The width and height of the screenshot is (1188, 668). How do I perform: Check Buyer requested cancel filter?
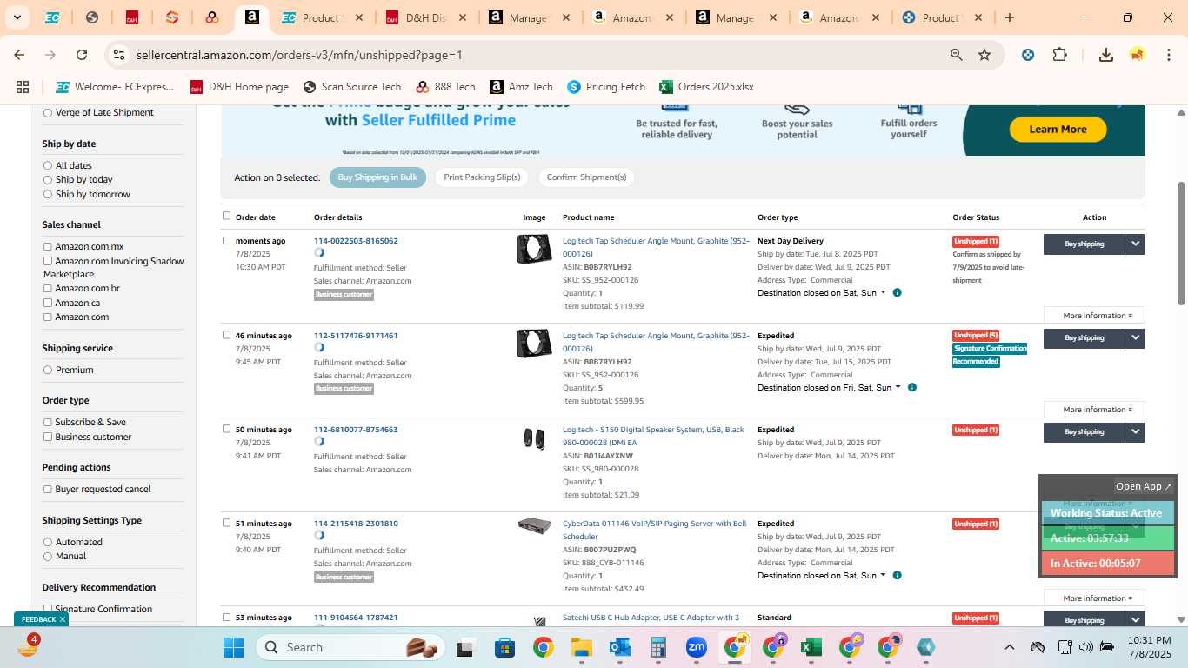pyautogui.click(x=48, y=489)
